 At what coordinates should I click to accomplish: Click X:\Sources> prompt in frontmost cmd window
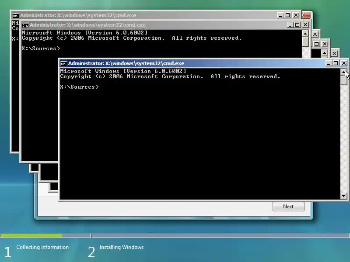79,87
